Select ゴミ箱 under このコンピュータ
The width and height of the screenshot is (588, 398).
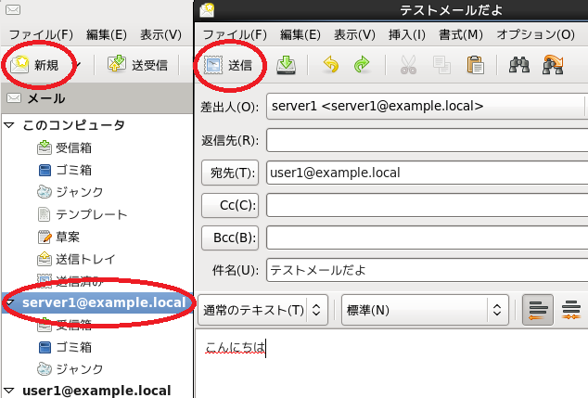click(65, 170)
